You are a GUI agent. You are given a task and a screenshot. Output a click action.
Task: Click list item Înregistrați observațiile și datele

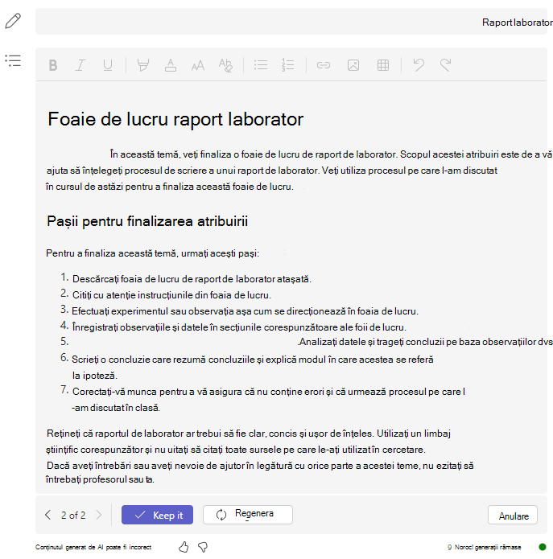[239, 327]
